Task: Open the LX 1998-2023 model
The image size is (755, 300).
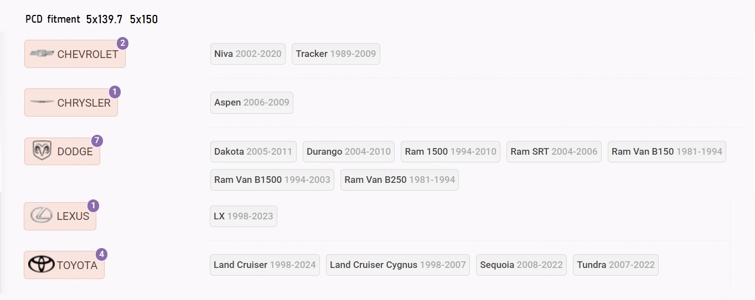Action: 244,216
